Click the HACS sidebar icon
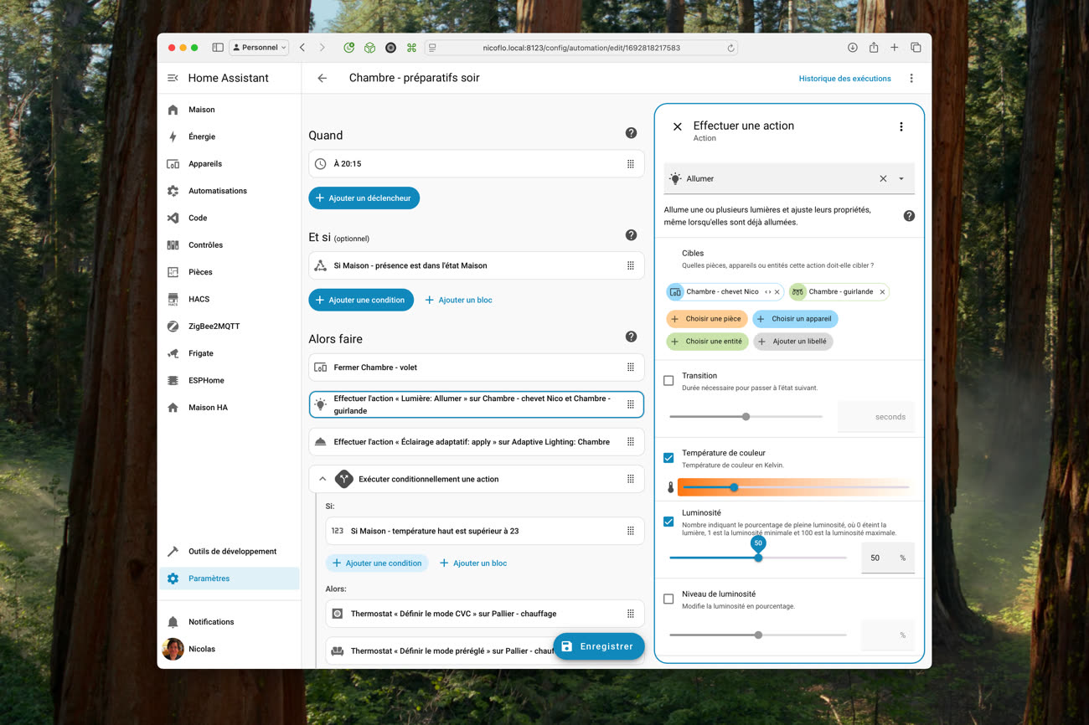This screenshot has width=1089, height=725. coord(173,299)
